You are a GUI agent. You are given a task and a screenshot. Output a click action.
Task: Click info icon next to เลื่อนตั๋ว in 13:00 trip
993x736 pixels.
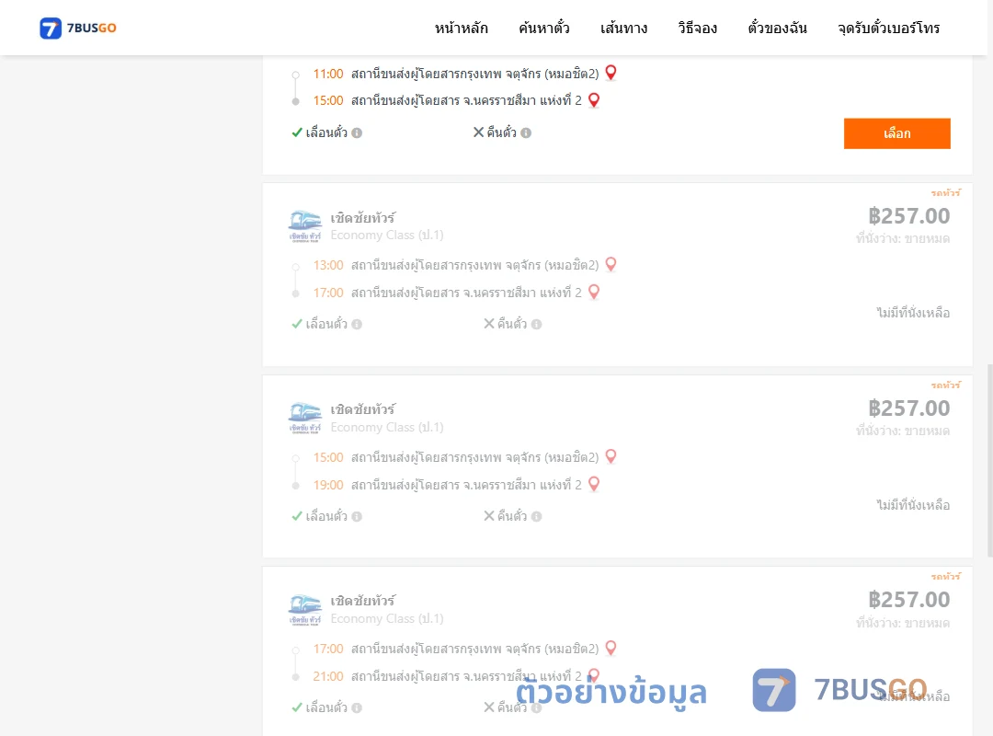(x=357, y=324)
